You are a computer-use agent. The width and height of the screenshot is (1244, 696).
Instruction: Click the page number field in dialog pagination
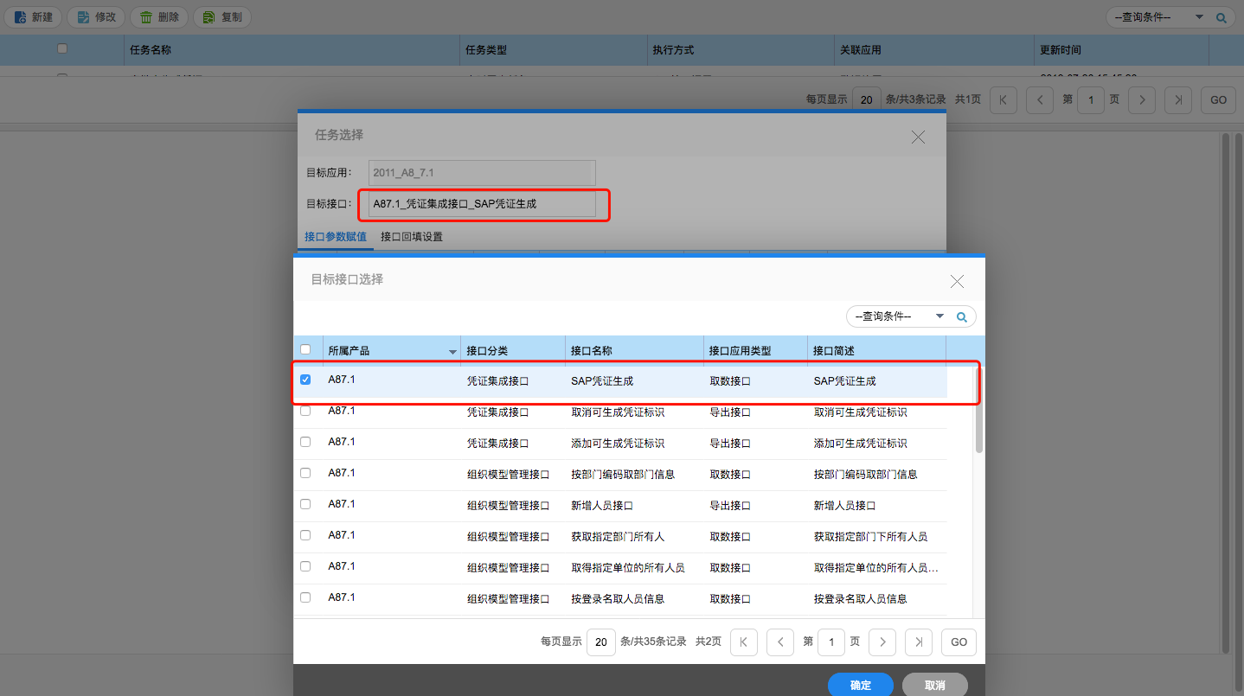click(x=831, y=642)
